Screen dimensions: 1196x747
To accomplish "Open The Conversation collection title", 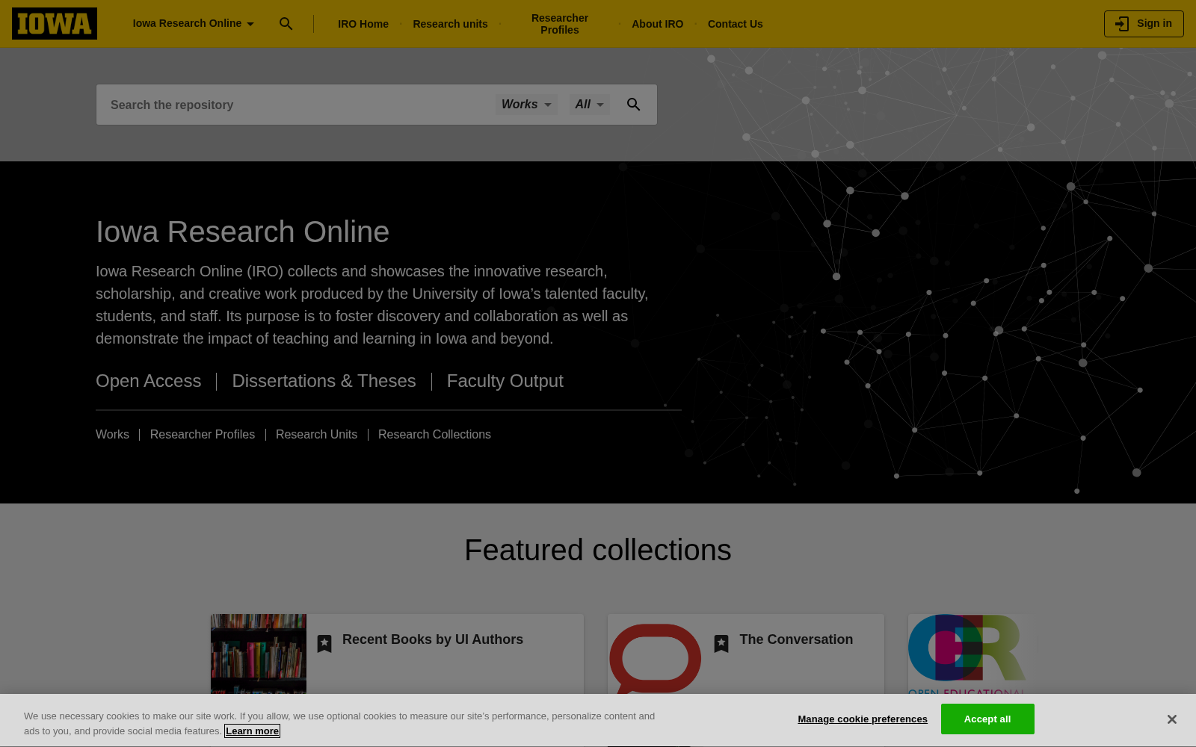I will pyautogui.click(x=796, y=639).
